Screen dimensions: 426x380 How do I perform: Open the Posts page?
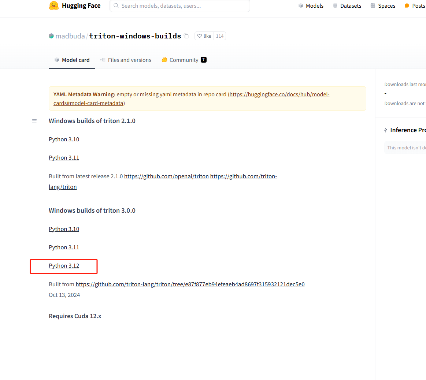coord(415,6)
